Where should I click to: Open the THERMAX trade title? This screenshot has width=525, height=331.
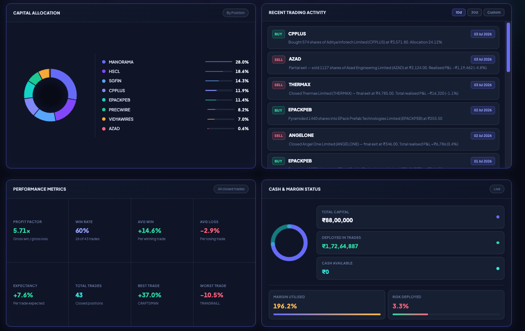(x=299, y=84)
